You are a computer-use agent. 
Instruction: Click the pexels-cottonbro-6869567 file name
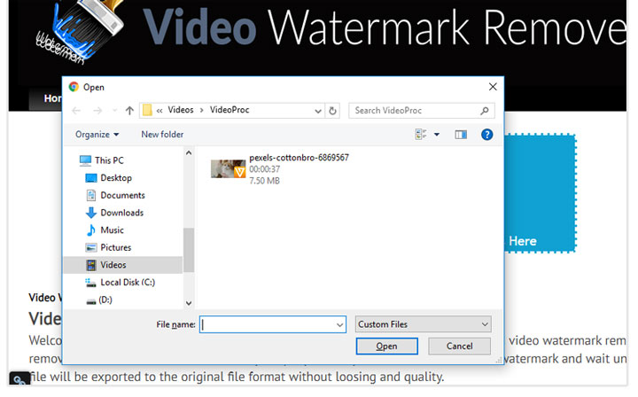coord(299,158)
